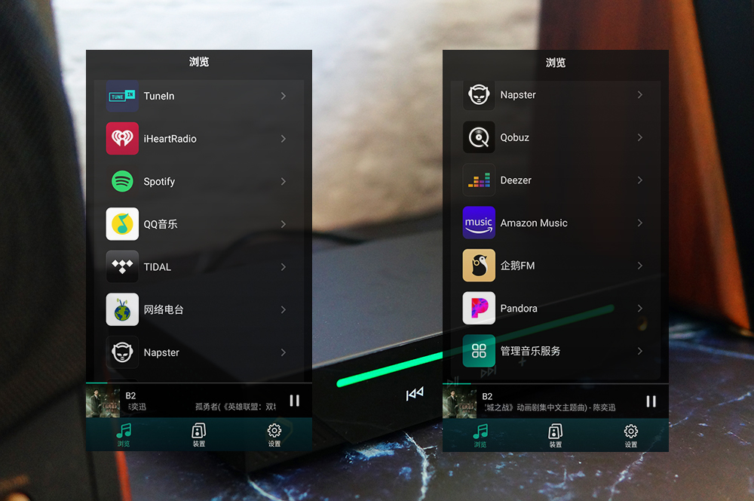Select 装置 tab in left panel
This screenshot has width=754, height=501.
[198, 435]
